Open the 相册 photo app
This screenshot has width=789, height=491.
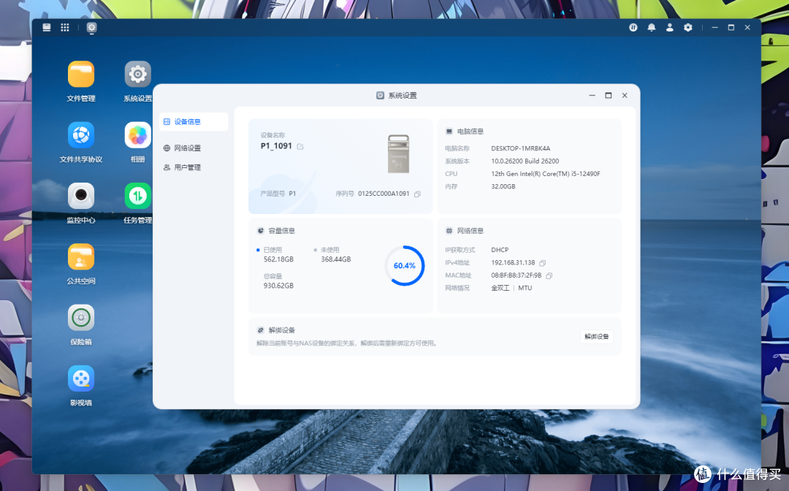click(138, 135)
